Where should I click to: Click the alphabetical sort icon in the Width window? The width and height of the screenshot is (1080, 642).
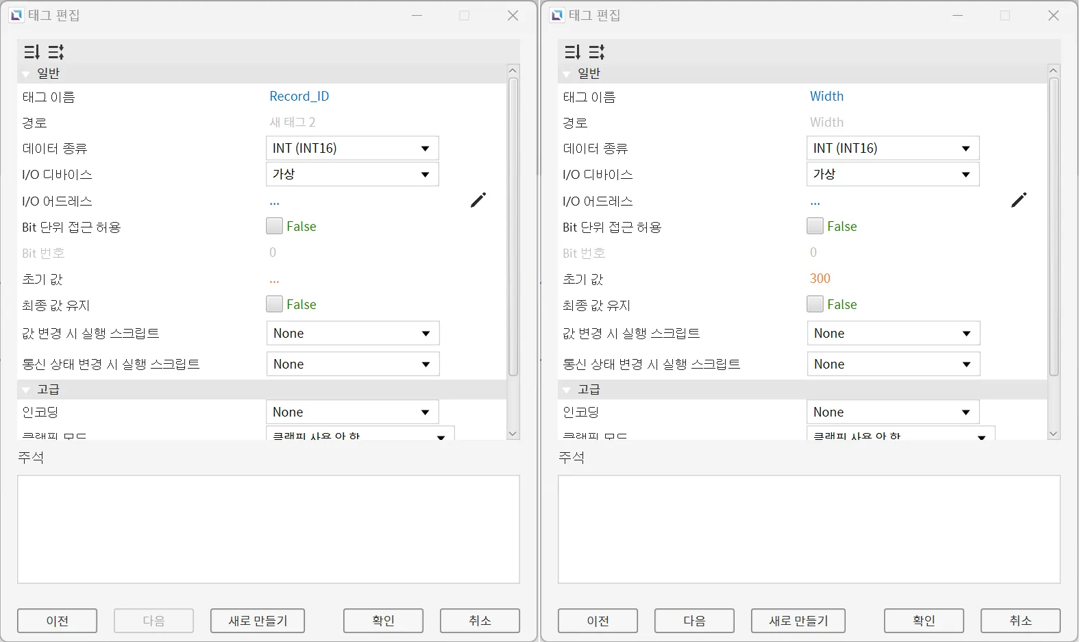597,52
